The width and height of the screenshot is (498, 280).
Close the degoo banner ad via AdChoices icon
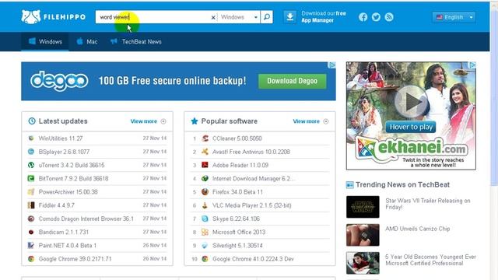pos(332,65)
